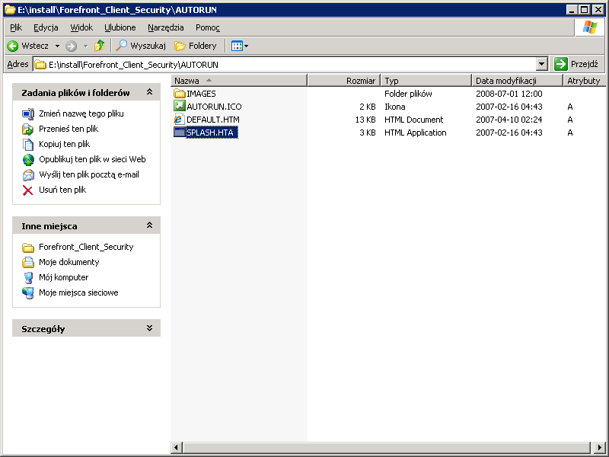Click Kopiuj ten plik link

(65, 144)
